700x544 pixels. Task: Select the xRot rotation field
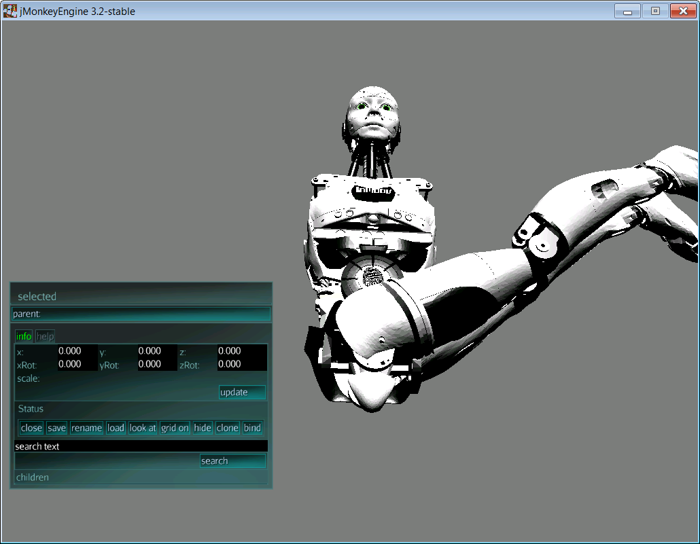click(x=77, y=364)
